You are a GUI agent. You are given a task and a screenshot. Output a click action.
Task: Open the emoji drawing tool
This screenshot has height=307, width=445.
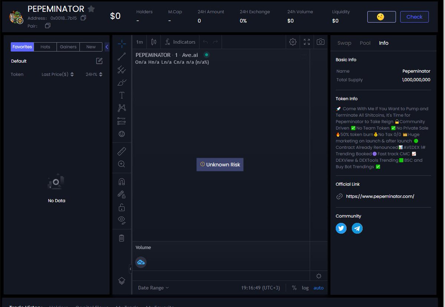point(122,134)
